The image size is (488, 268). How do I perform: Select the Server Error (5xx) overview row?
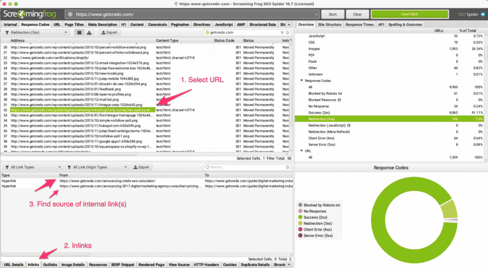click(x=390, y=145)
